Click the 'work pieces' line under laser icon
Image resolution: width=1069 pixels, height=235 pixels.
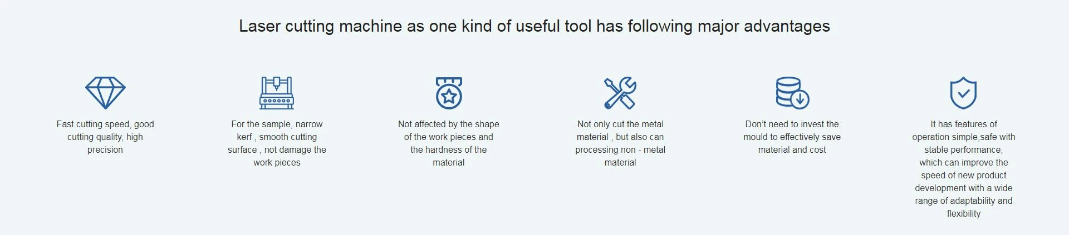[277, 163]
